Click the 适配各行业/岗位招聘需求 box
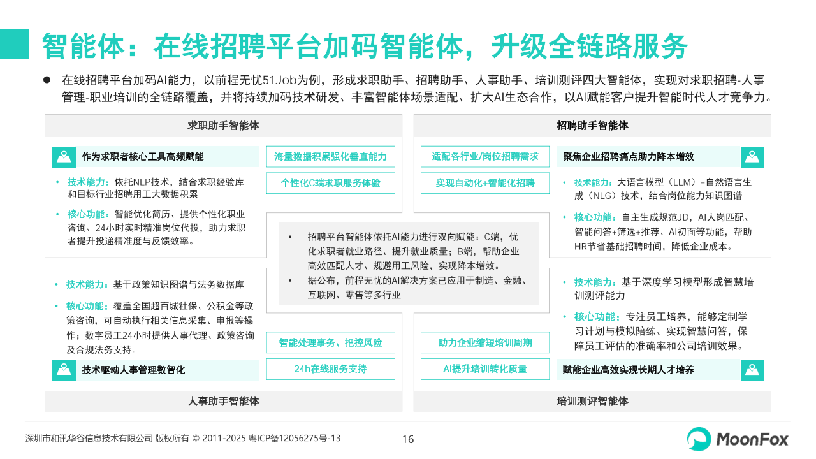The height and width of the screenshot is (459, 816). click(x=484, y=157)
